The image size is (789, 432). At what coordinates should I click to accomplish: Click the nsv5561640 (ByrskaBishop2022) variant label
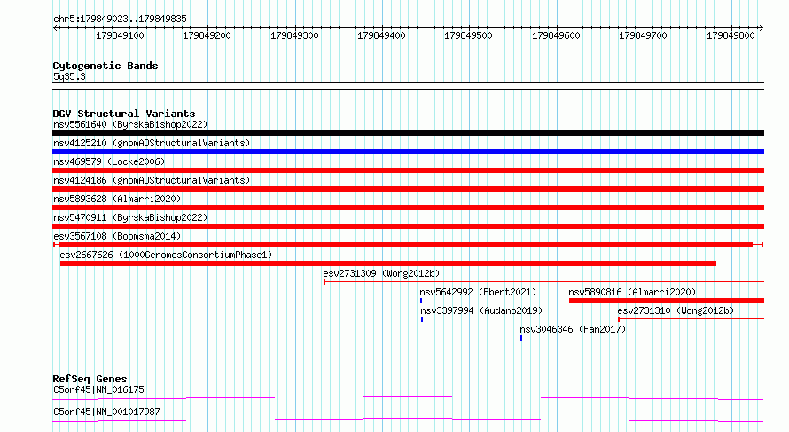[x=130, y=124]
